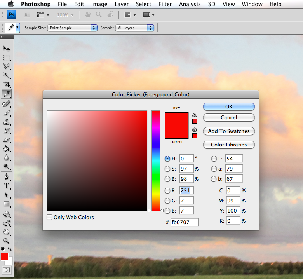Cancel the Color Picker dialog
This screenshot has height=279, width=303.
(229, 118)
